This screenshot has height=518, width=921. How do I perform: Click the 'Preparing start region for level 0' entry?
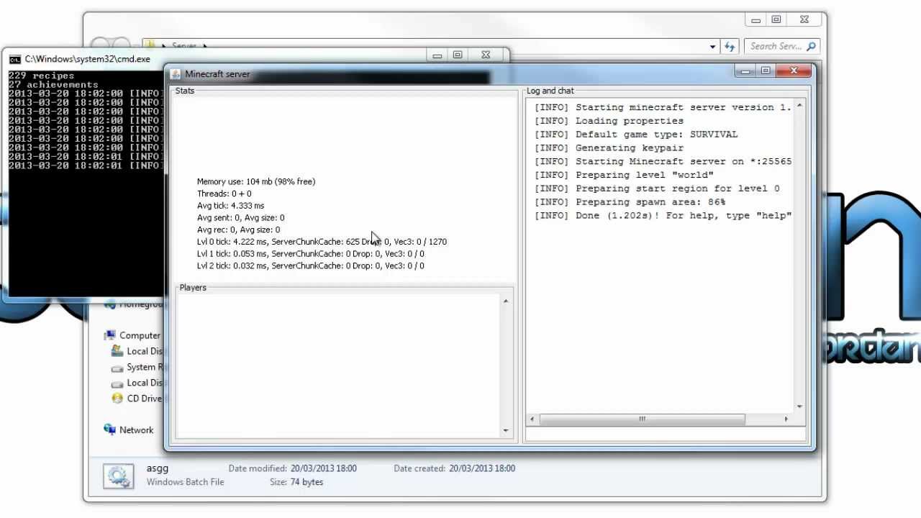[657, 188]
